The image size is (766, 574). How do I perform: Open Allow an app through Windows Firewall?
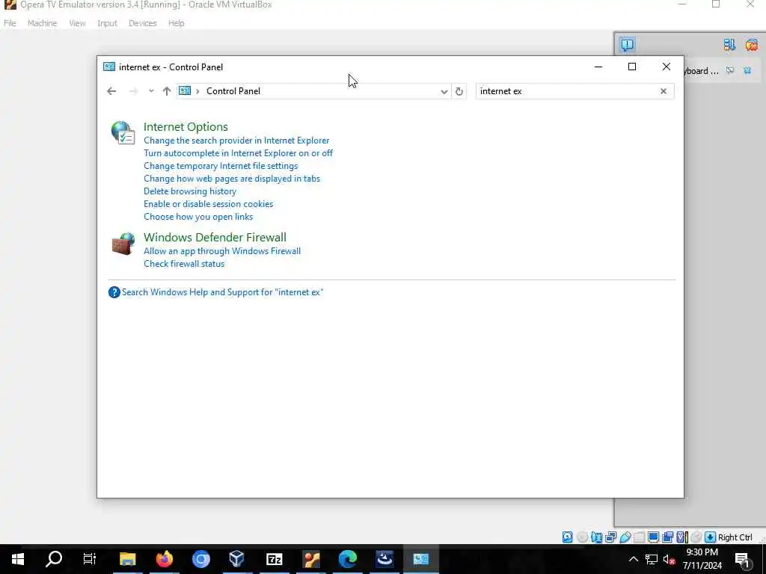[222, 251]
